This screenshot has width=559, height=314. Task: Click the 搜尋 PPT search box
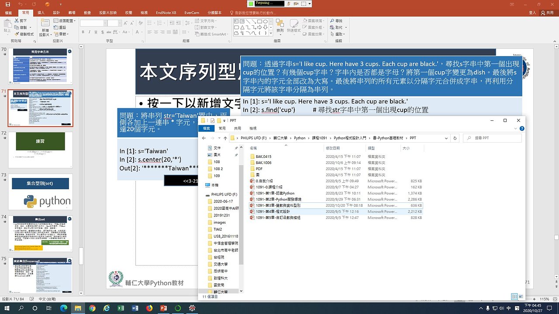492,138
